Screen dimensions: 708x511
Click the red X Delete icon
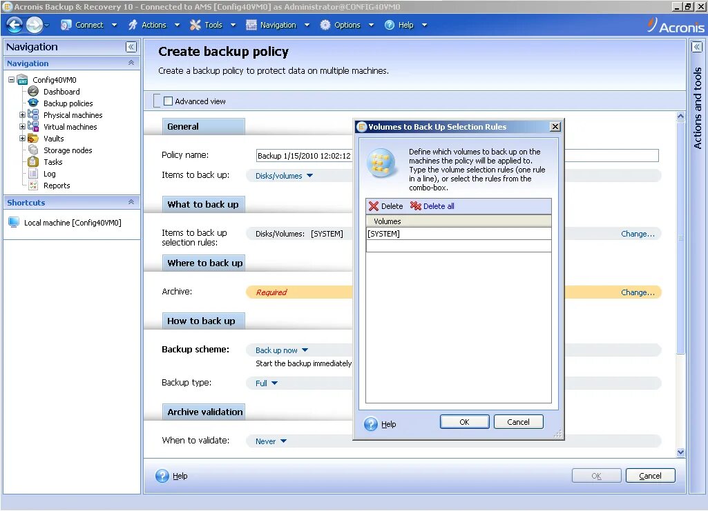point(374,206)
